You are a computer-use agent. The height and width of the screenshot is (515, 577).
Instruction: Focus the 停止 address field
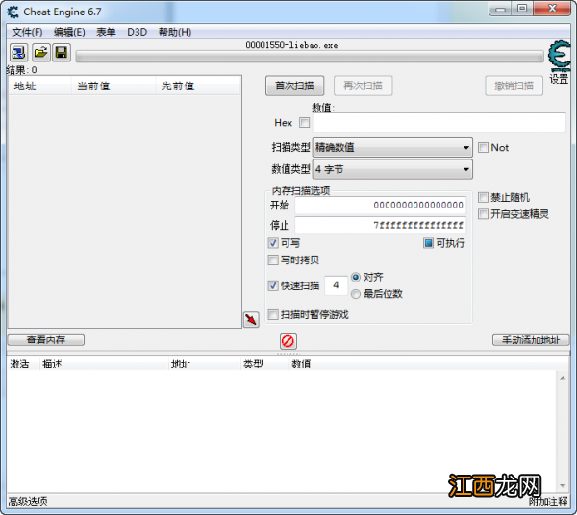(x=381, y=225)
